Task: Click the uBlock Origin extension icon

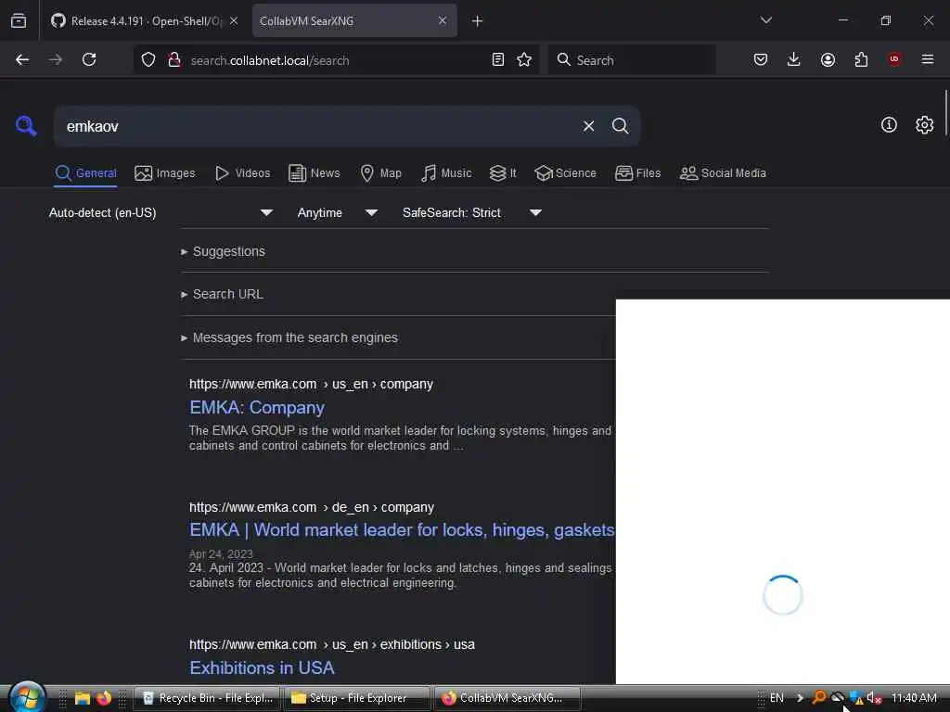Action: click(894, 58)
